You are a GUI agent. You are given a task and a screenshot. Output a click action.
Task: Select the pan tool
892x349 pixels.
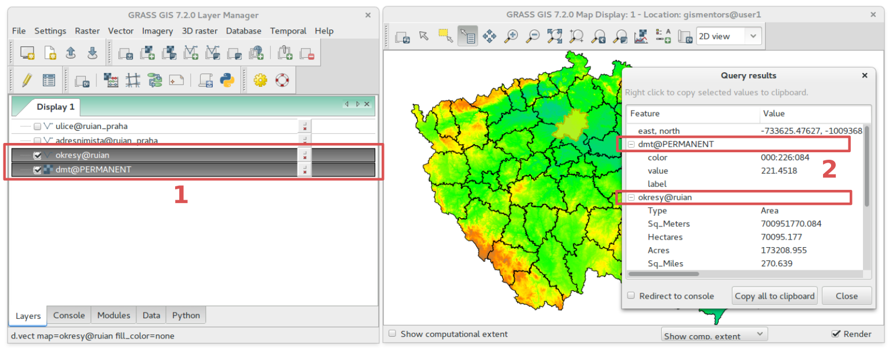point(489,36)
